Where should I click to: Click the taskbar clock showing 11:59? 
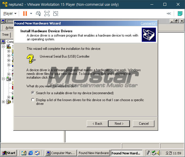pos(173,153)
